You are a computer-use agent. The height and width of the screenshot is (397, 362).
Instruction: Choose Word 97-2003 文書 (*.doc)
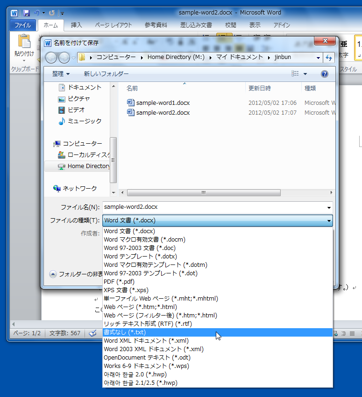[218, 248]
